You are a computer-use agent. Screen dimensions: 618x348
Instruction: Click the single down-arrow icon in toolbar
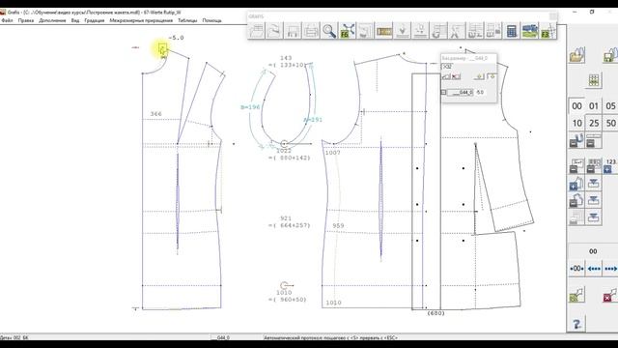(x=402, y=30)
